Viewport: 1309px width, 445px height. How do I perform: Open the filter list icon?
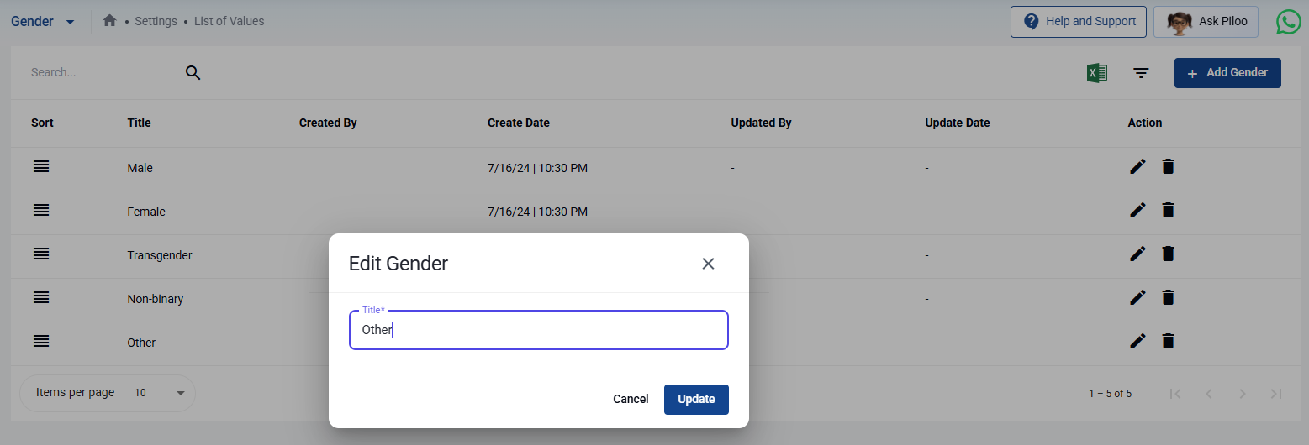click(1141, 73)
